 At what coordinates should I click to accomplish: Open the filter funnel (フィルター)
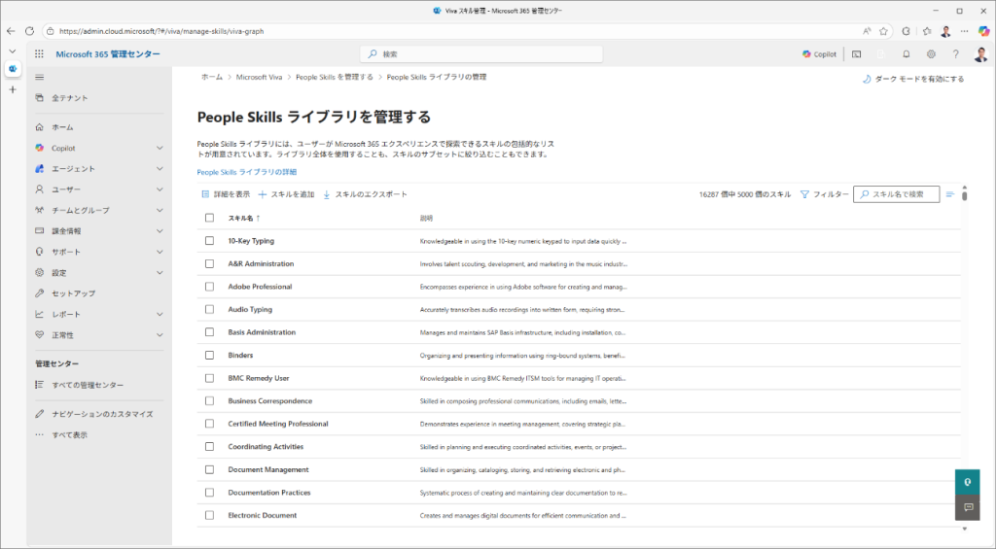pyautogui.click(x=824, y=194)
